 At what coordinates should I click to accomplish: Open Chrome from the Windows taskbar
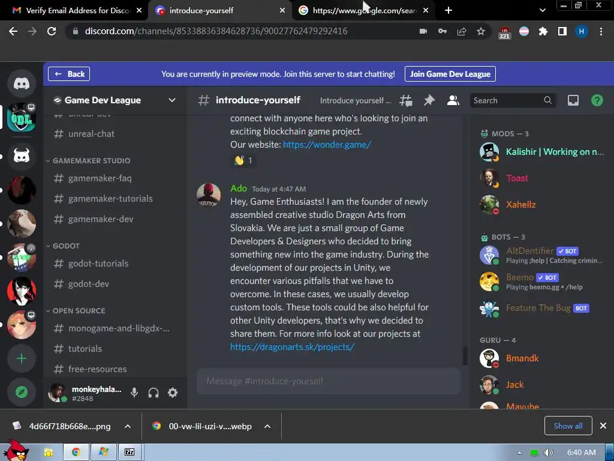(x=76, y=453)
